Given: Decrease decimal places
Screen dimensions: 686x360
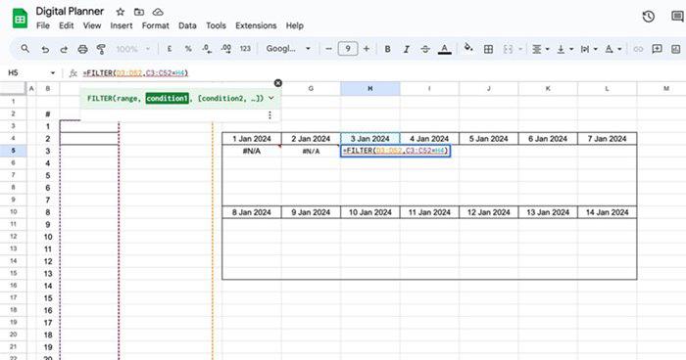Looking at the screenshot, I should pyautogui.click(x=207, y=49).
